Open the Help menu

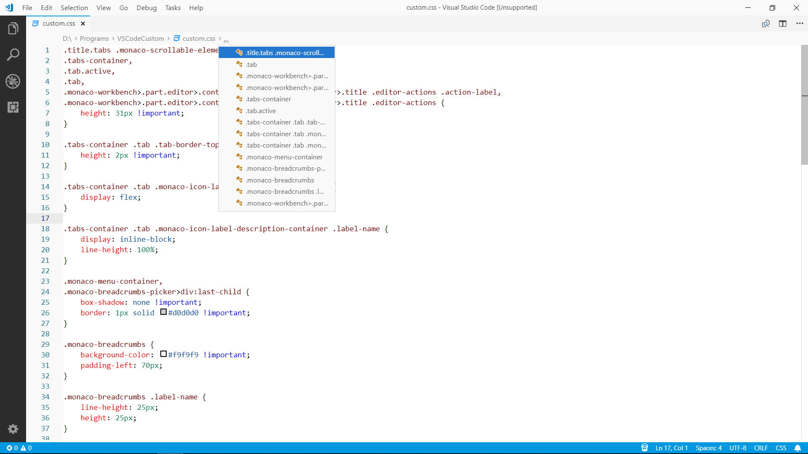point(196,8)
